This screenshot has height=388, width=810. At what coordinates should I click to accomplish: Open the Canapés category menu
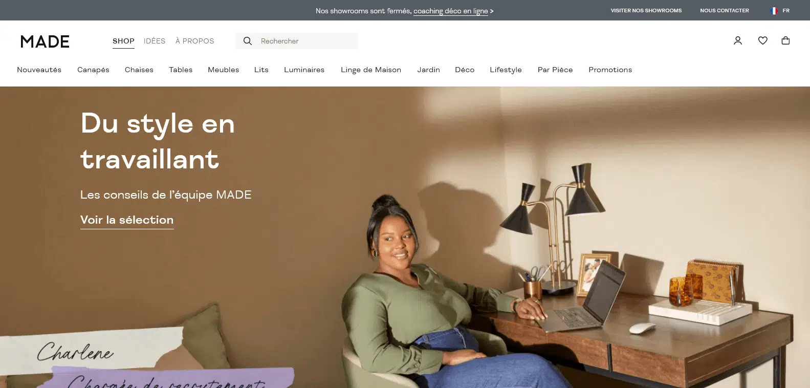coord(93,70)
